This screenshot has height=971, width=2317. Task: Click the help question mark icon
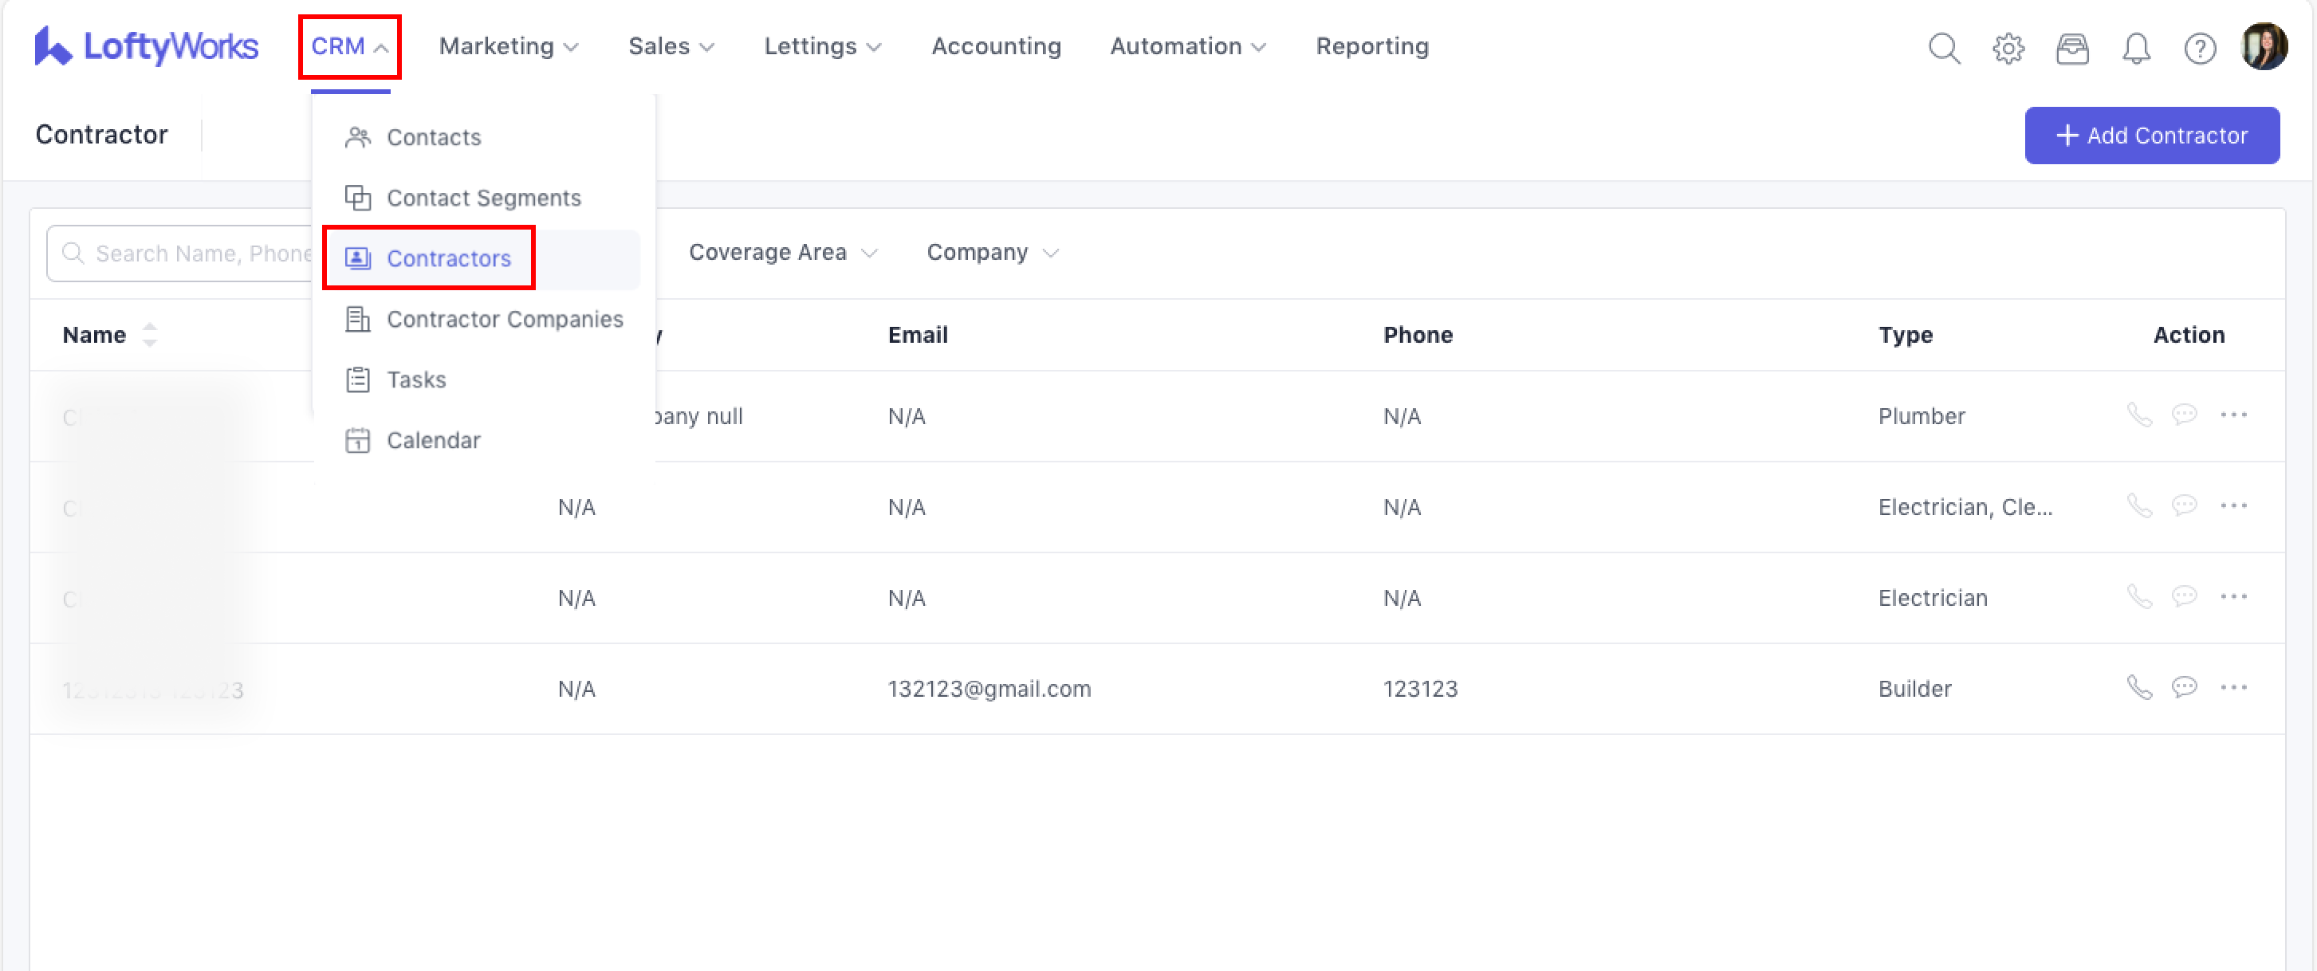(2199, 48)
